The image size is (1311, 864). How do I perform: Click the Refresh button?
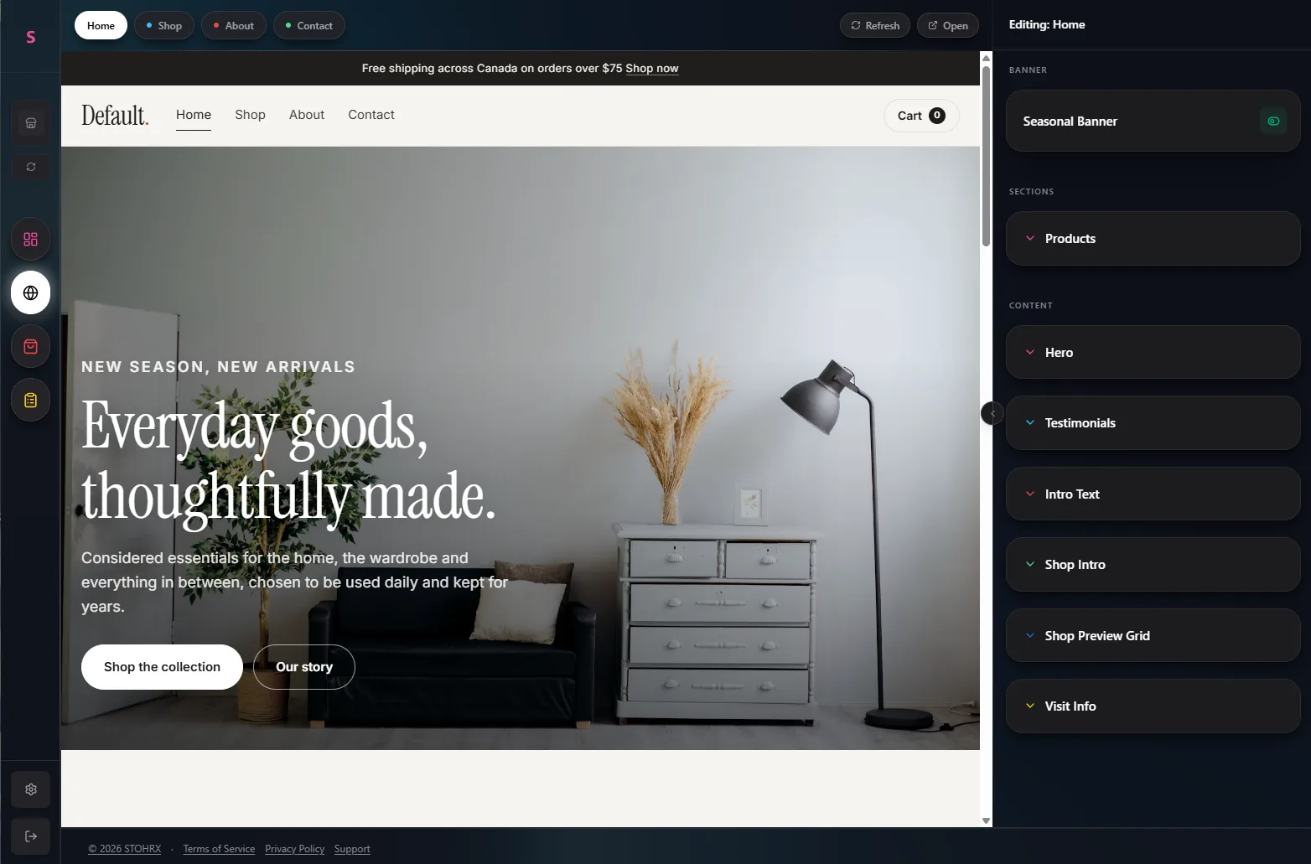875,25
